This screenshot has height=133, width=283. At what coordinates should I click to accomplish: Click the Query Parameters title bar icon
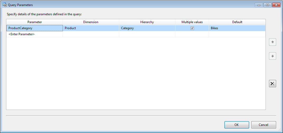pos(4,5)
